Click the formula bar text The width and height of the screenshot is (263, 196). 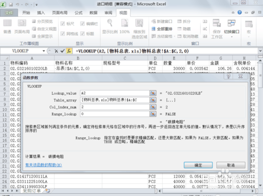point(132,51)
